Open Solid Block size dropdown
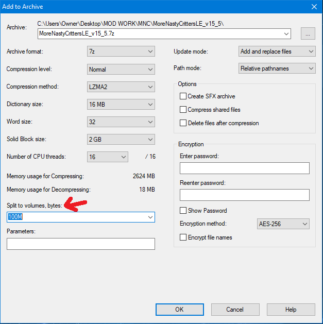Image resolution: width=323 pixels, height=324 pixels. coord(121,140)
